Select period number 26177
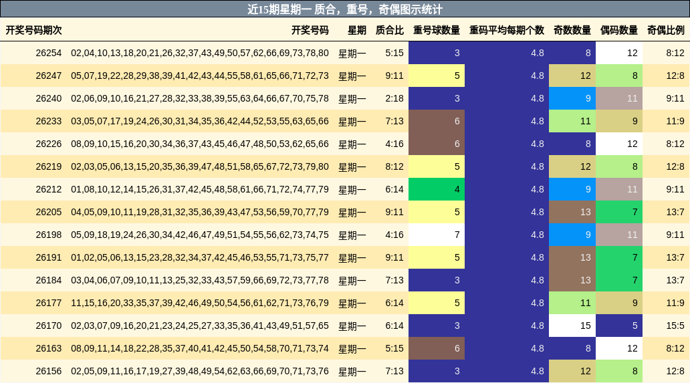The image size is (690, 383). (x=49, y=303)
